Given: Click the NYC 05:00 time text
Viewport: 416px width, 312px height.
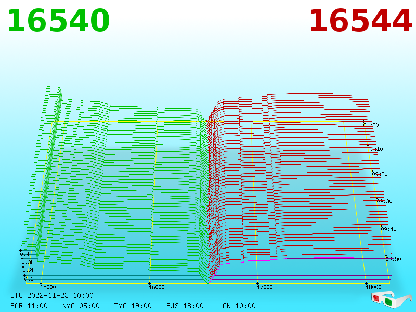Looking at the screenshot, I should (x=81, y=306).
